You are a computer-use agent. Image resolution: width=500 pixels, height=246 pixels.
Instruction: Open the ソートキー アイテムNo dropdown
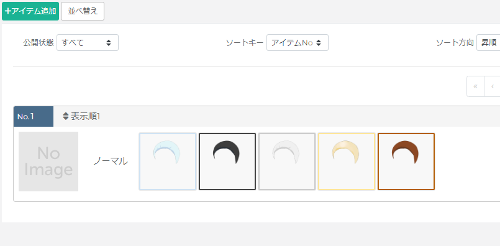pyautogui.click(x=298, y=43)
